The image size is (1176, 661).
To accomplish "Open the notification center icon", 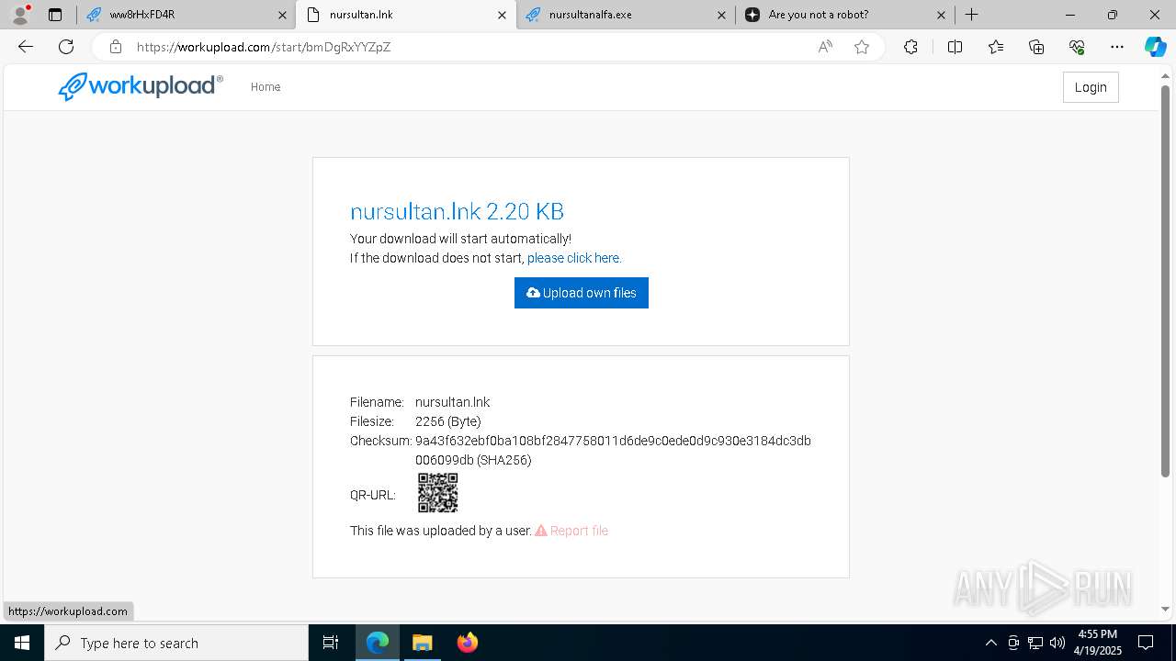I will [x=1146, y=643].
